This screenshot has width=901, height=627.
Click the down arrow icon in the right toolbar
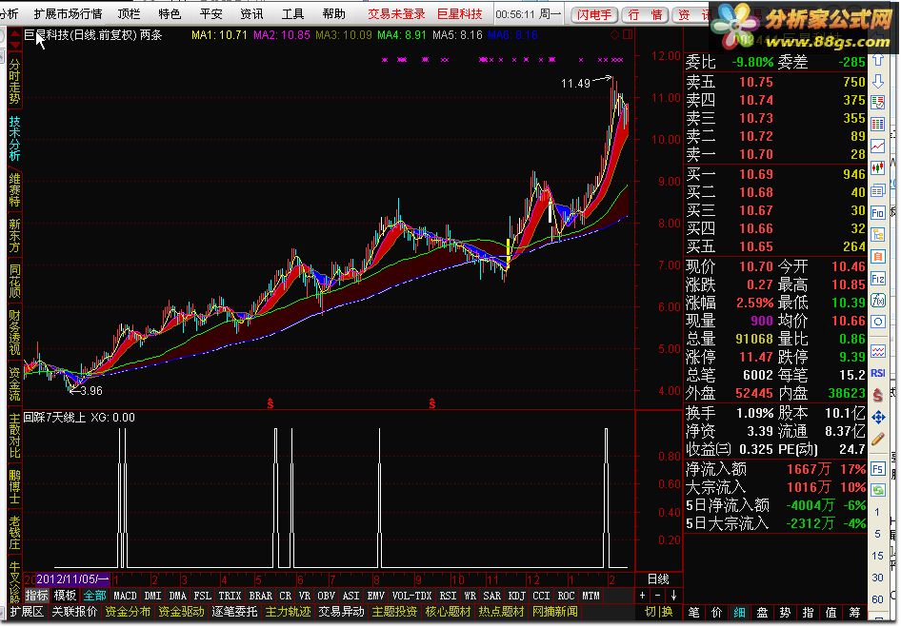tap(877, 82)
